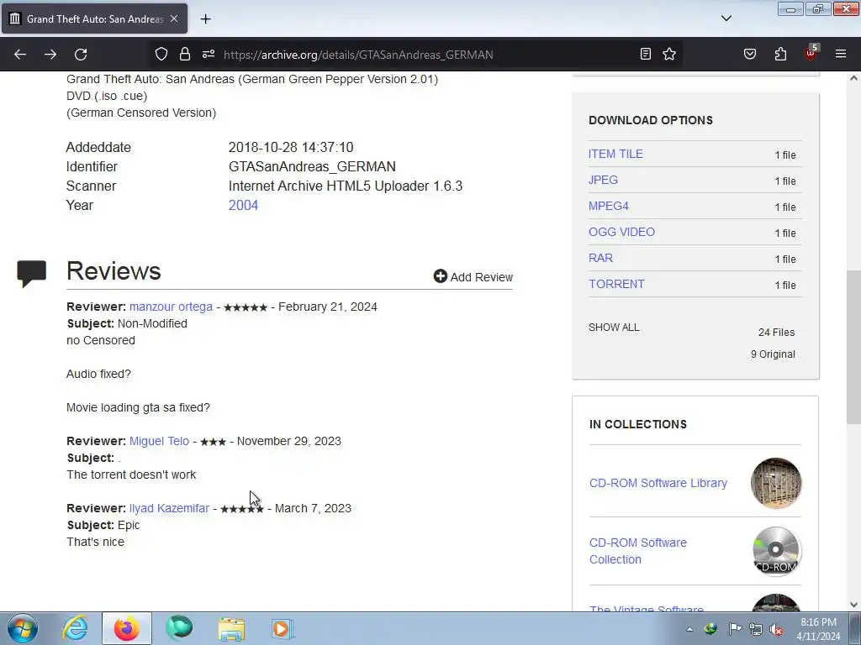
Task: Click the text 'The torrent doesn't work'
Action: coord(131,475)
